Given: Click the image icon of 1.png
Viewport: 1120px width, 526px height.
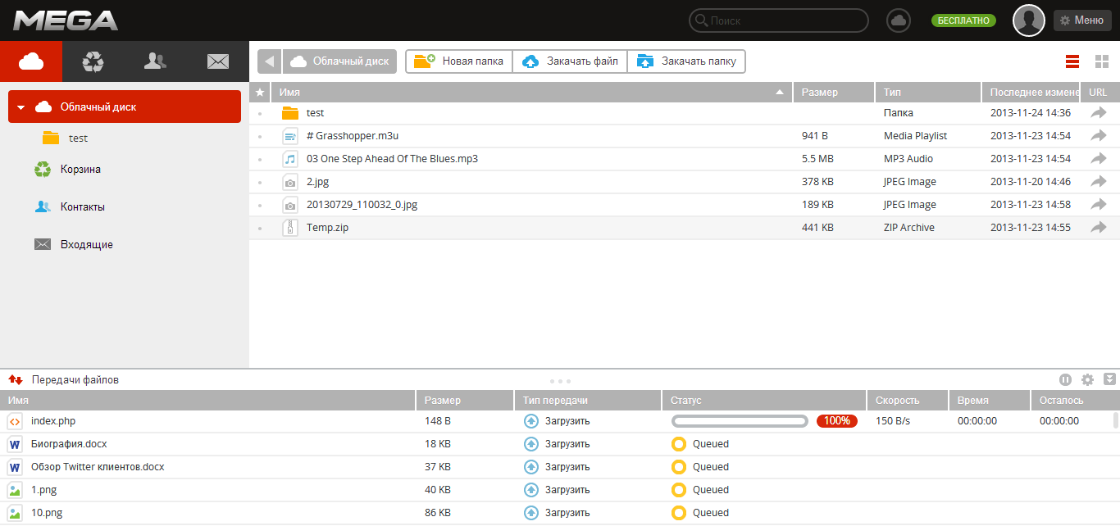Looking at the screenshot, I should pos(15,490).
